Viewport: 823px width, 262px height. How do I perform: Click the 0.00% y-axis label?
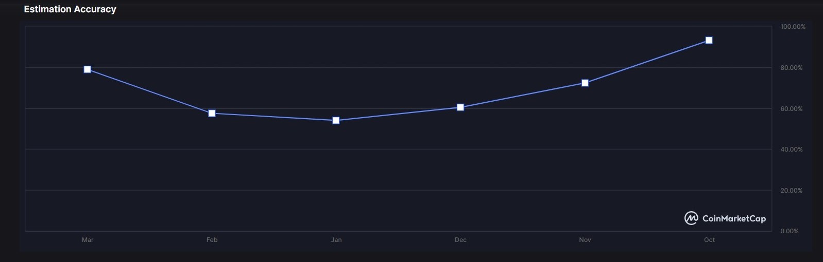[x=790, y=231]
